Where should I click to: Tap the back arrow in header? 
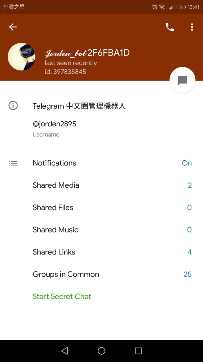(x=13, y=27)
